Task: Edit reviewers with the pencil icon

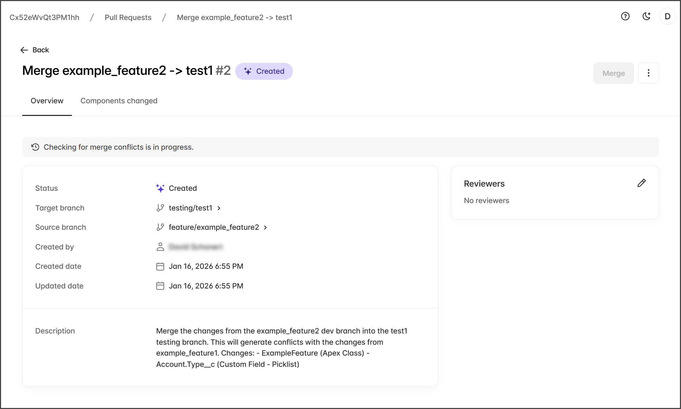Action: click(x=642, y=183)
